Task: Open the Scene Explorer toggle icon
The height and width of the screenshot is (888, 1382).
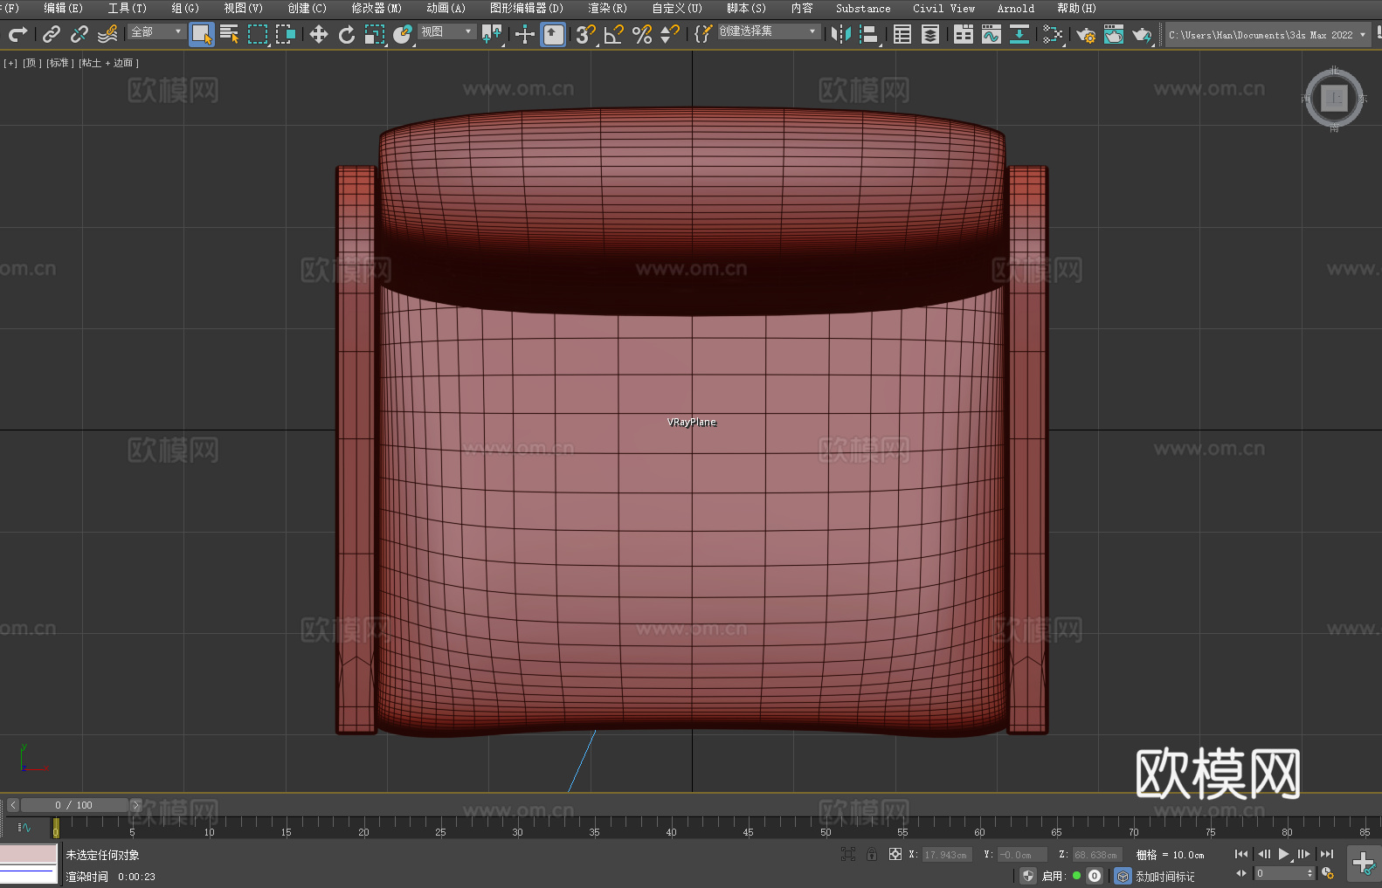Action: [x=902, y=34]
